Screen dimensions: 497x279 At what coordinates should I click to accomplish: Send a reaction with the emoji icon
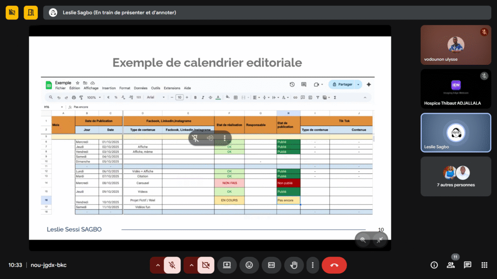pos(249,265)
